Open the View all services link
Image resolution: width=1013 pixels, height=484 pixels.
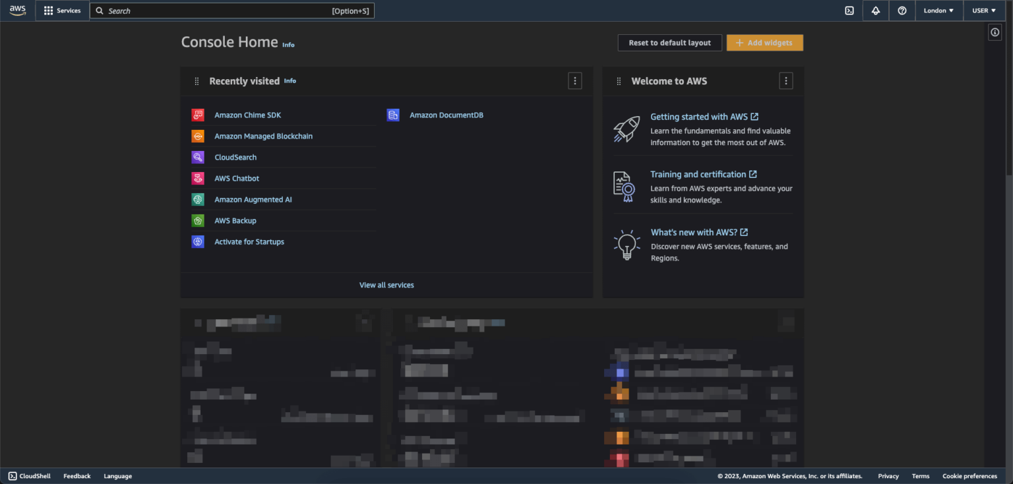pyautogui.click(x=386, y=285)
